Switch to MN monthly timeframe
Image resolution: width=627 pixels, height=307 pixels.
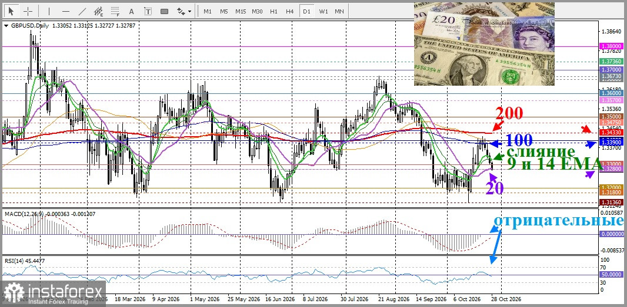pyautogui.click(x=339, y=11)
